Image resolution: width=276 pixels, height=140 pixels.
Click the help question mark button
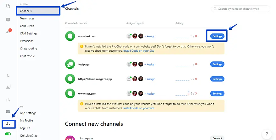(267, 134)
